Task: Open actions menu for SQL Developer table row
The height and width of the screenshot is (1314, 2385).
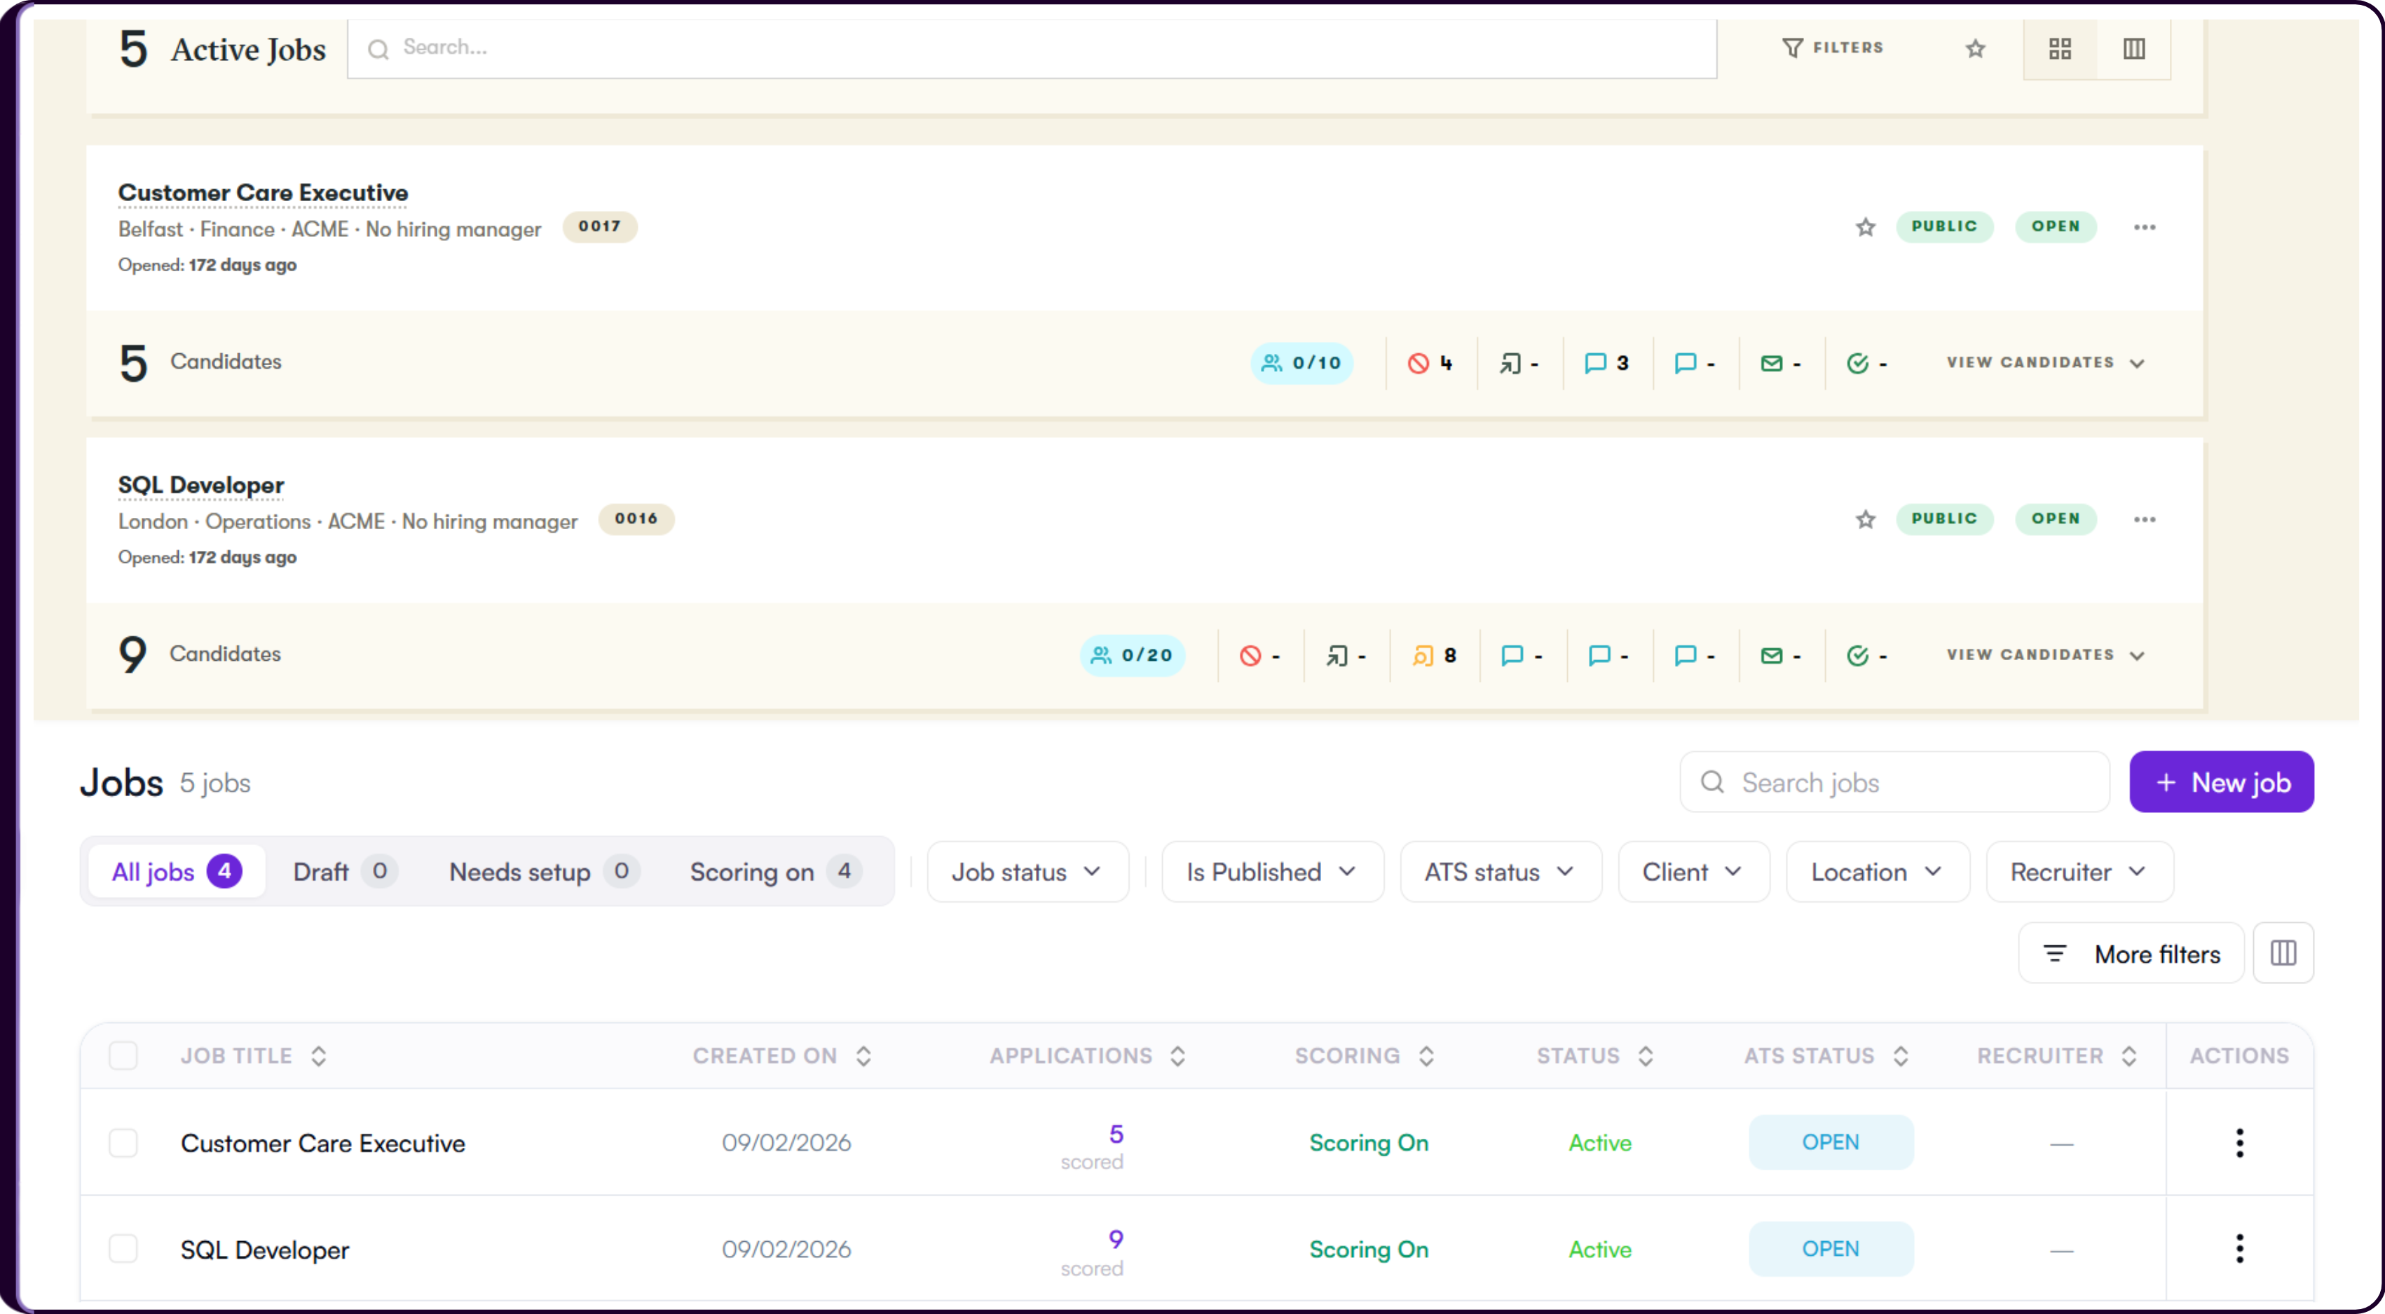Action: 2239,1250
